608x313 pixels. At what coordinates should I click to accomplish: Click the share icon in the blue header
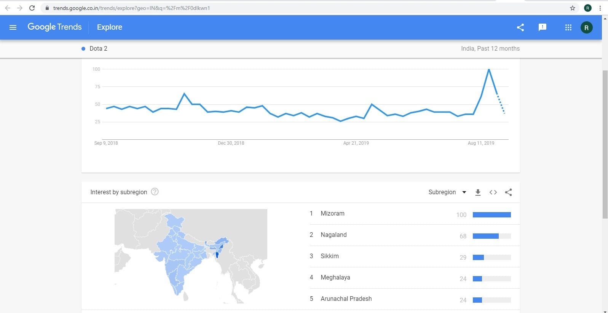point(520,27)
